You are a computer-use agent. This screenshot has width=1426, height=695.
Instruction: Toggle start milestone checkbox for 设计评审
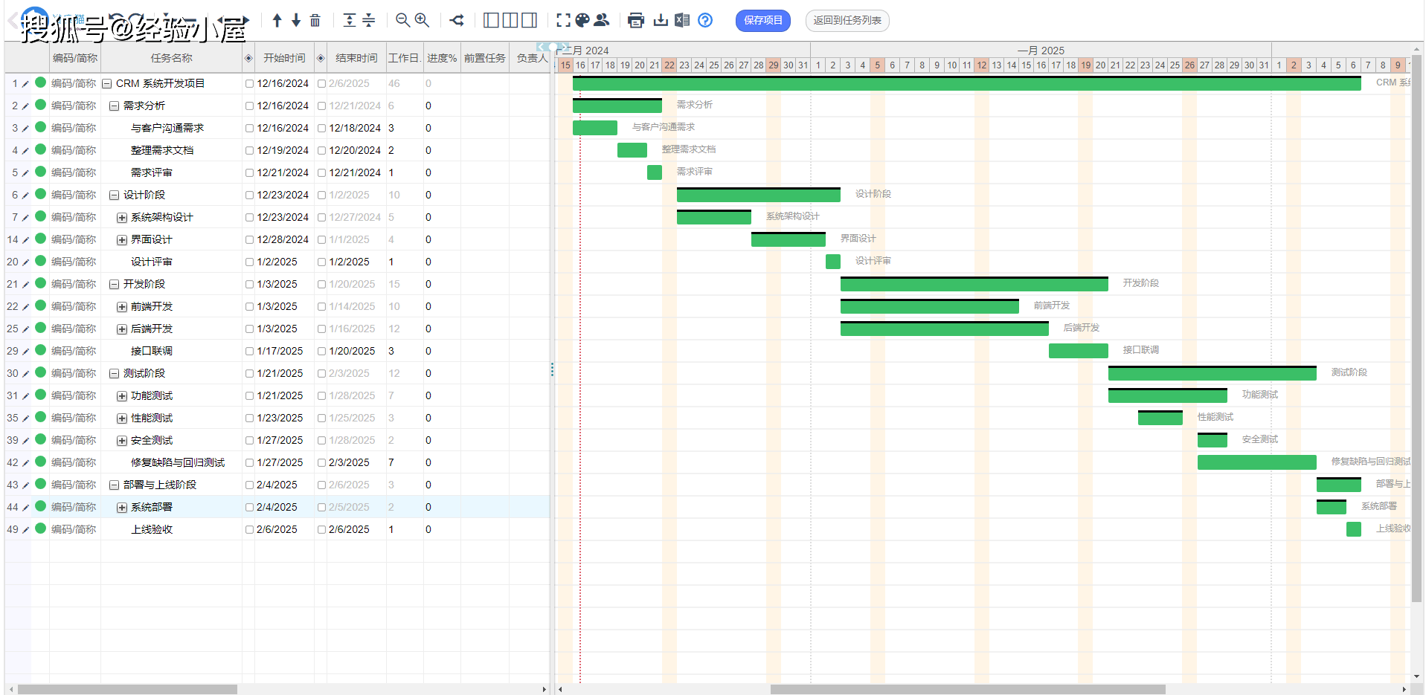[249, 262]
